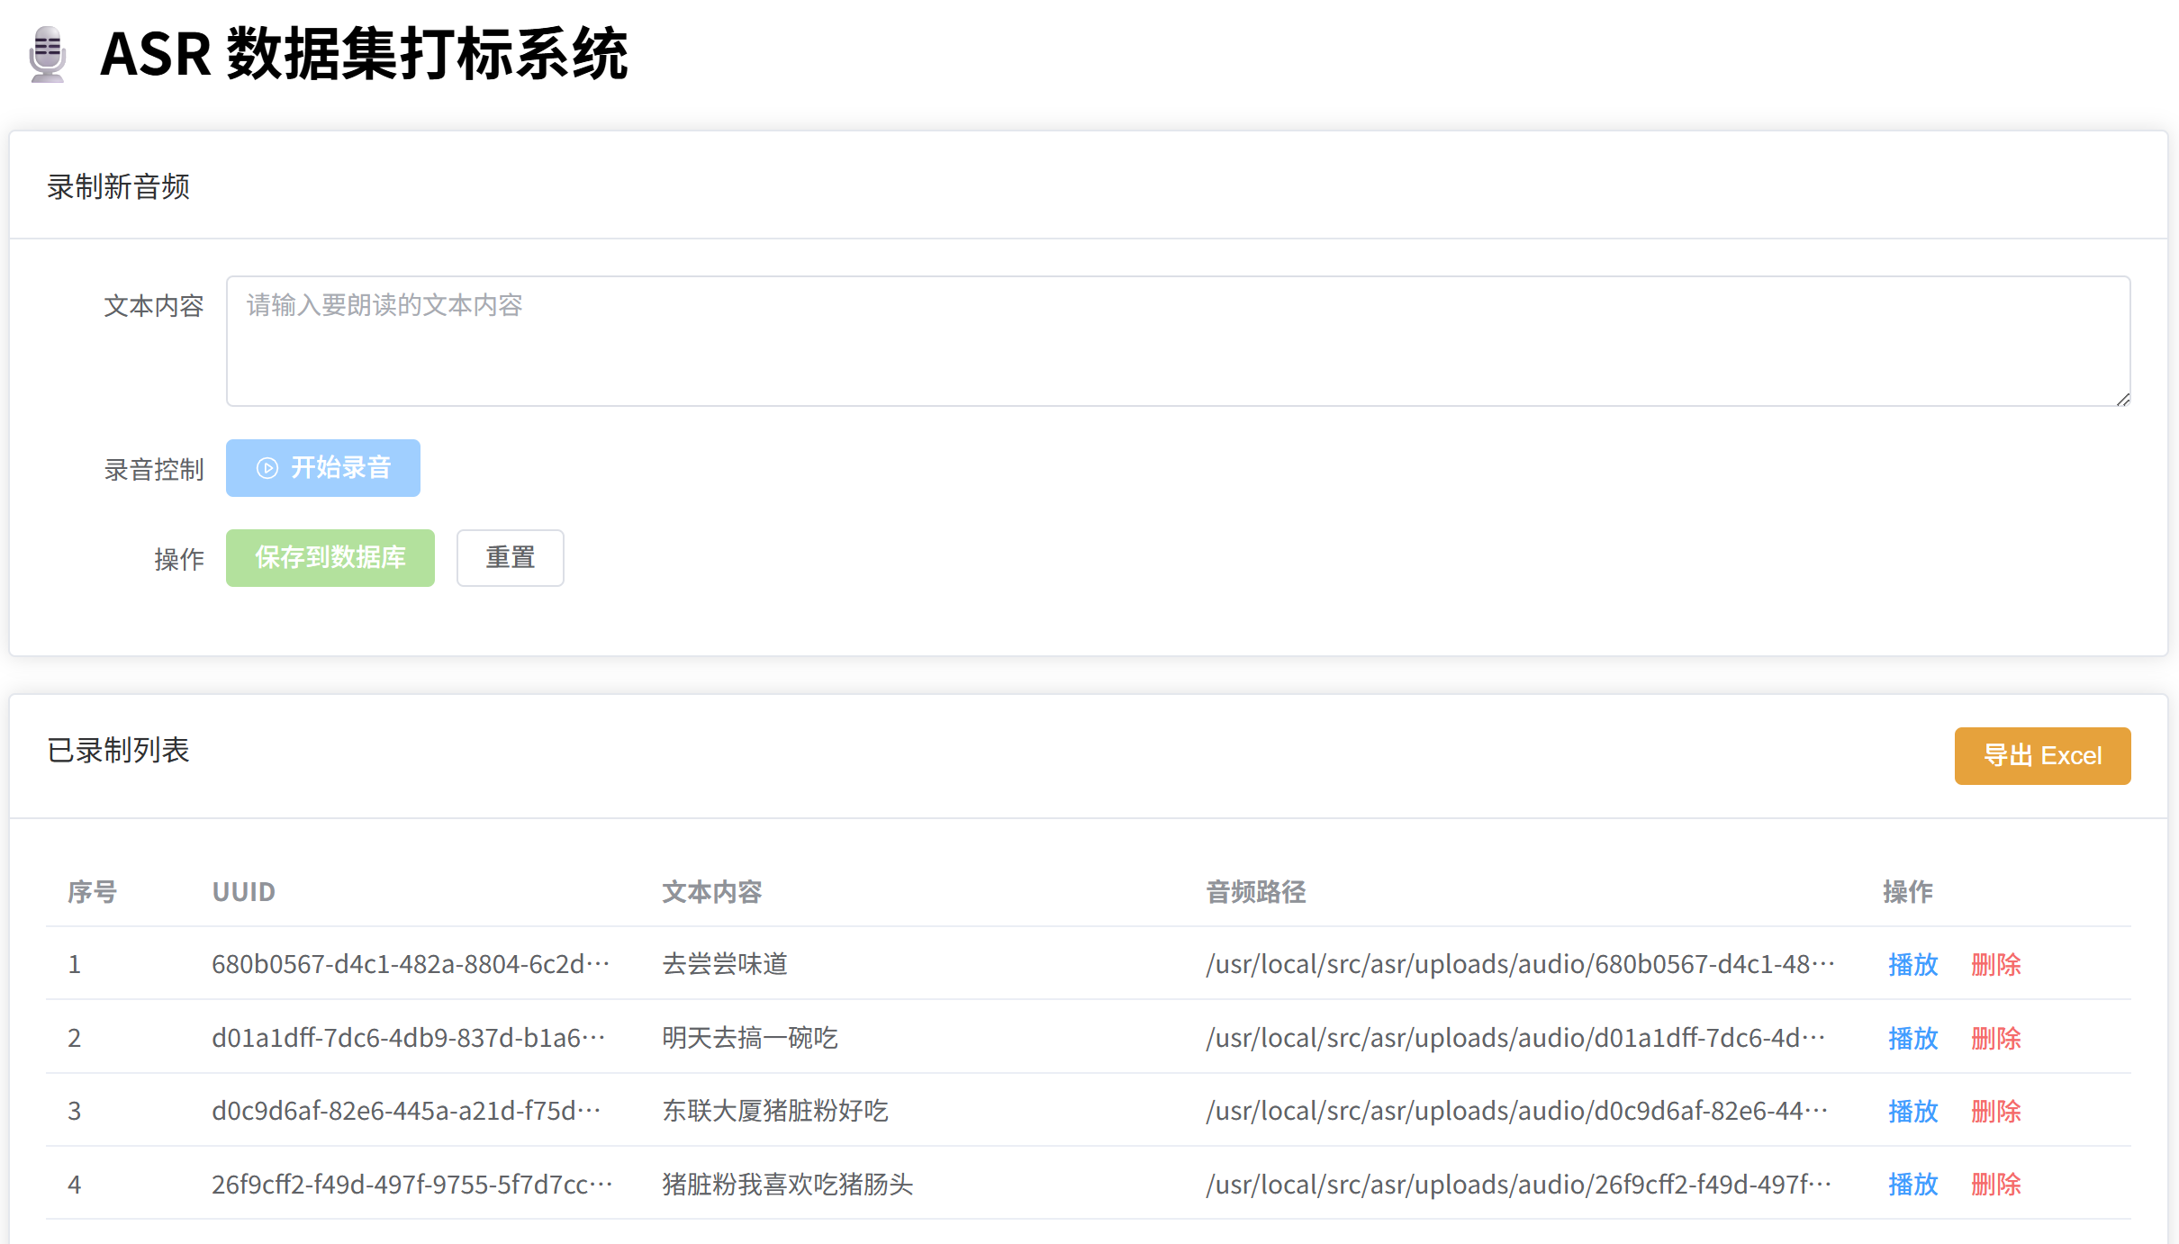Click the 重置 button
Image resolution: width=2179 pixels, height=1244 pixels.
point(510,558)
